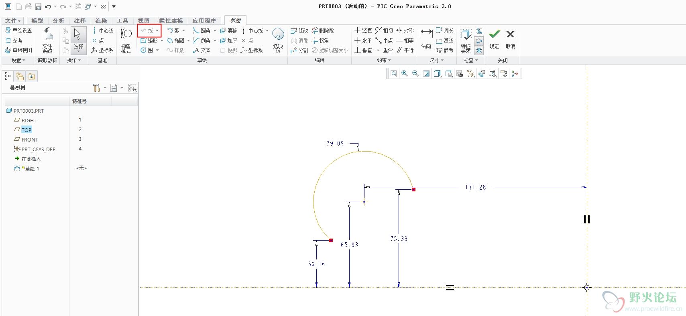Click the 修改 modify tool
This screenshot has width=686, height=316.
pos(299,30)
